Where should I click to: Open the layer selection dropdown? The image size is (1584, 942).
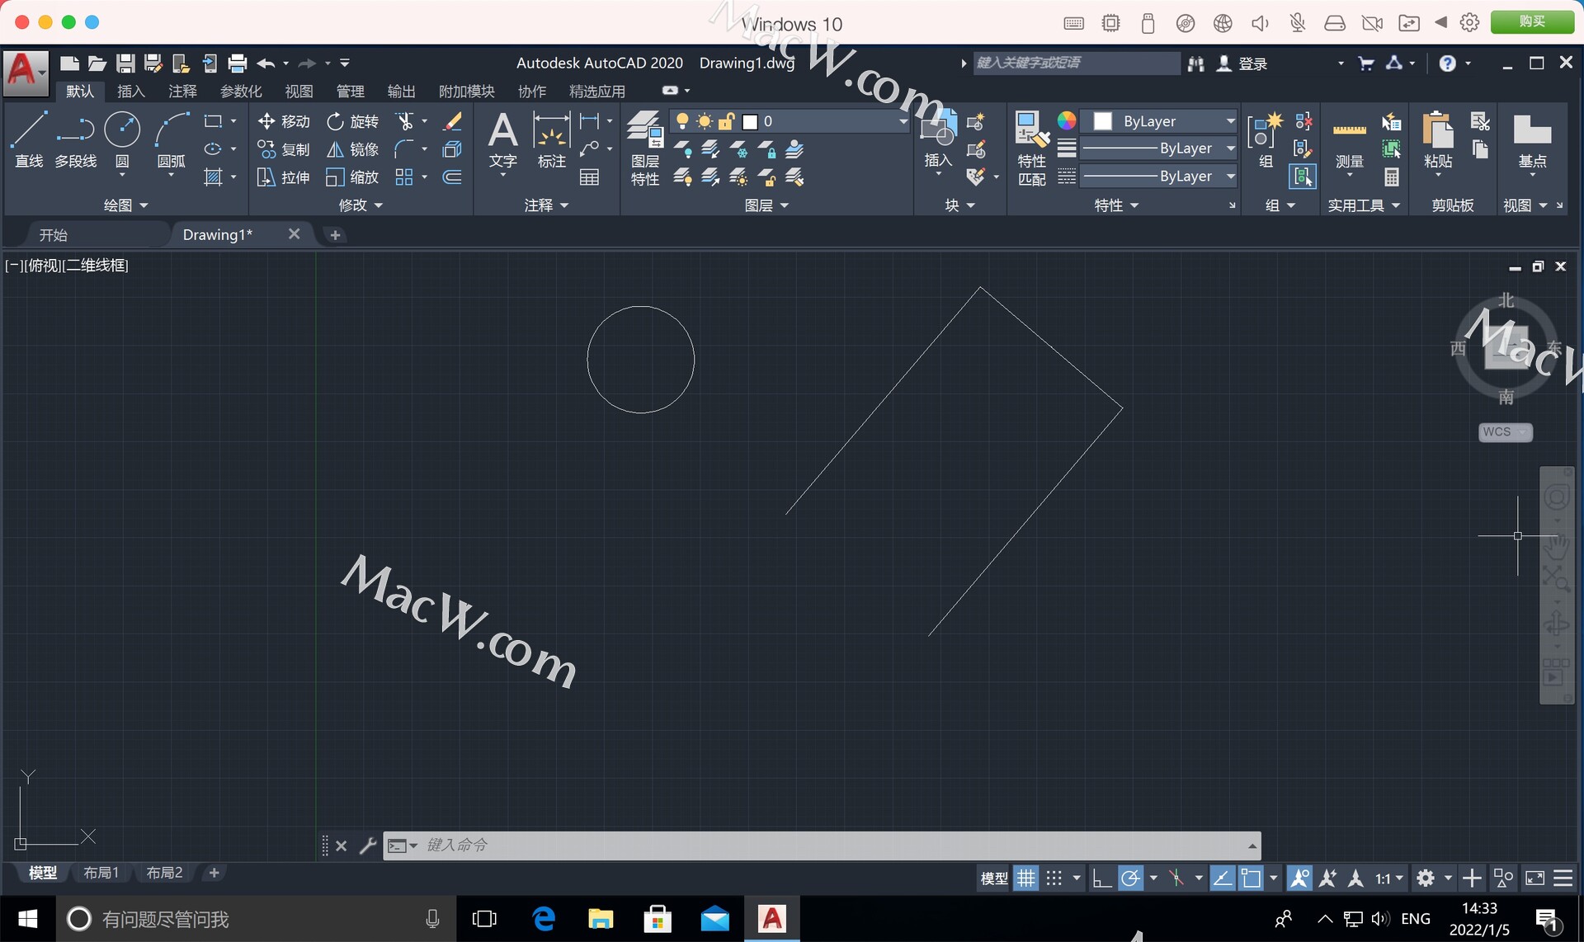click(x=903, y=121)
